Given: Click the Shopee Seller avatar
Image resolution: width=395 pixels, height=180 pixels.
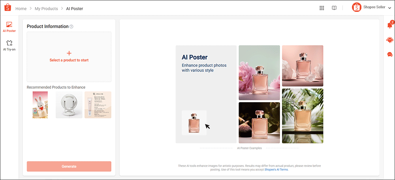Looking at the screenshot, I should (x=356, y=7).
